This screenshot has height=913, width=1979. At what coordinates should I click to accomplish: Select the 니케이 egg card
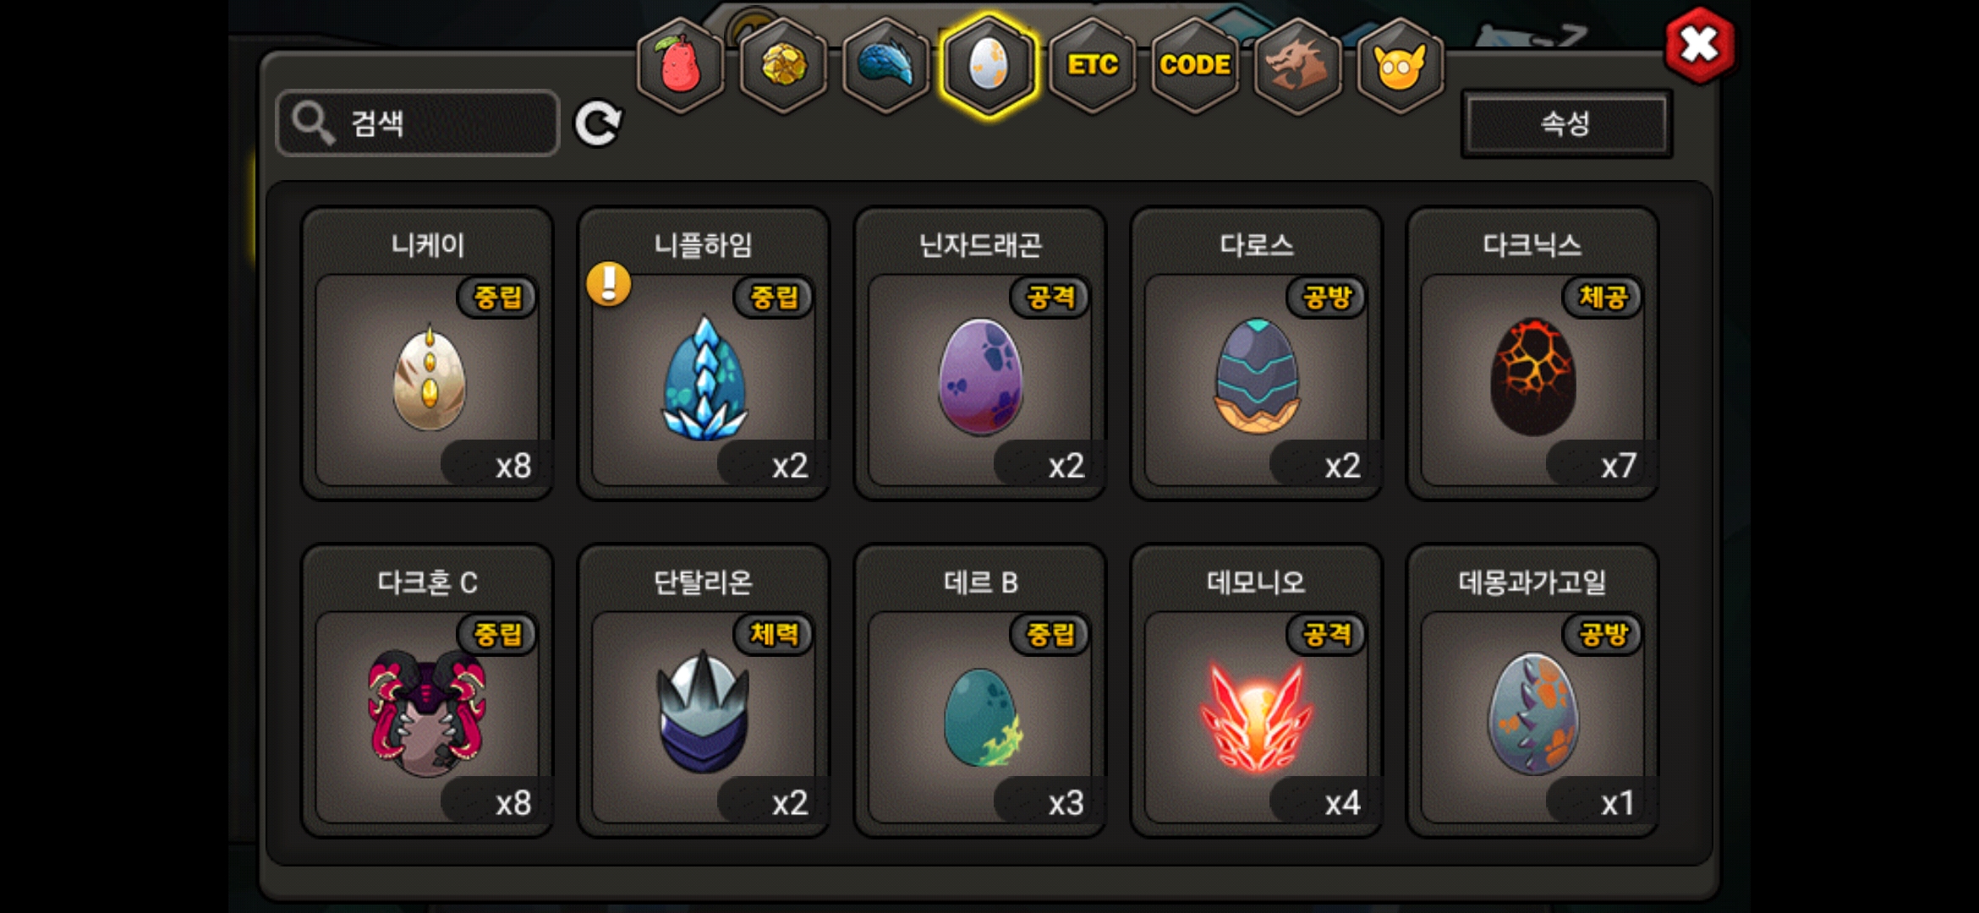428,353
